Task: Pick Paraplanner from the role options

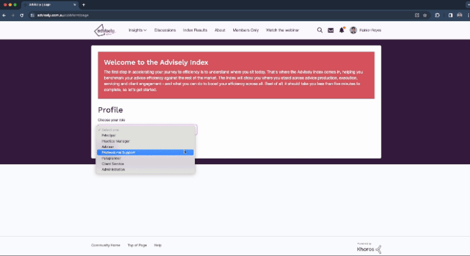Action: coord(111,158)
